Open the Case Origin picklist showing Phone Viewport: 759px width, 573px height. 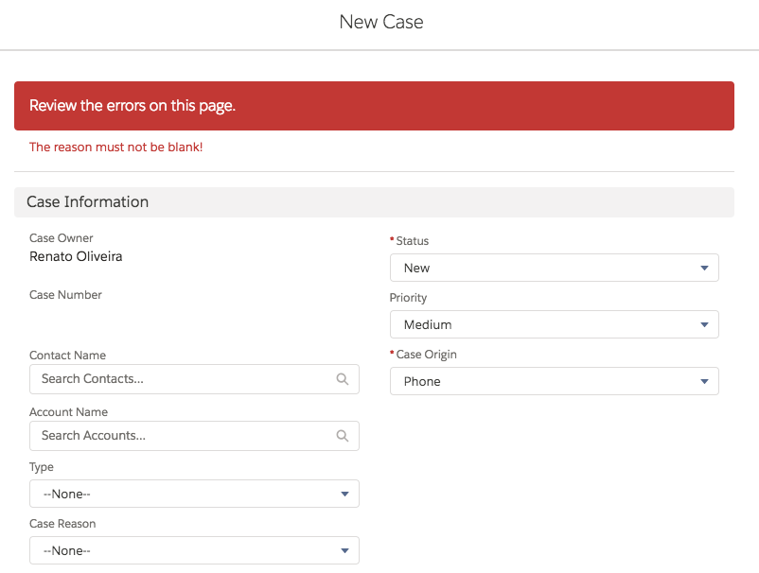tap(554, 381)
